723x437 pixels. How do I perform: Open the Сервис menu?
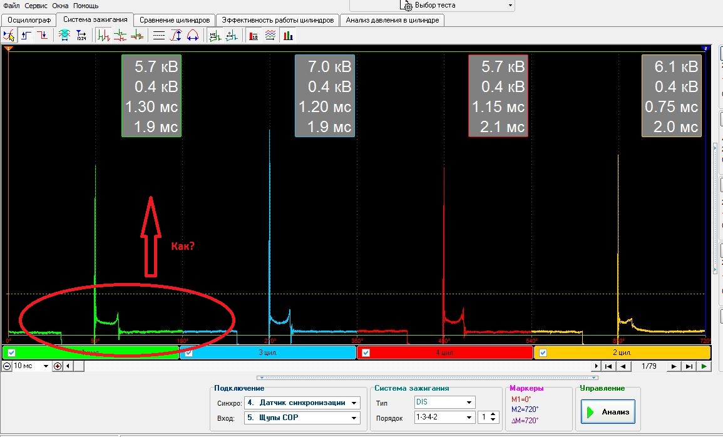pos(36,6)
